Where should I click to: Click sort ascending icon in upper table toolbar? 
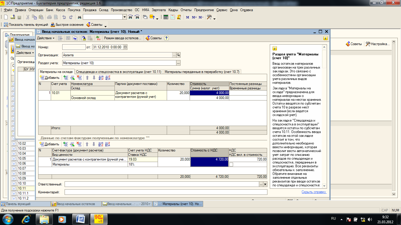[101, 78]
